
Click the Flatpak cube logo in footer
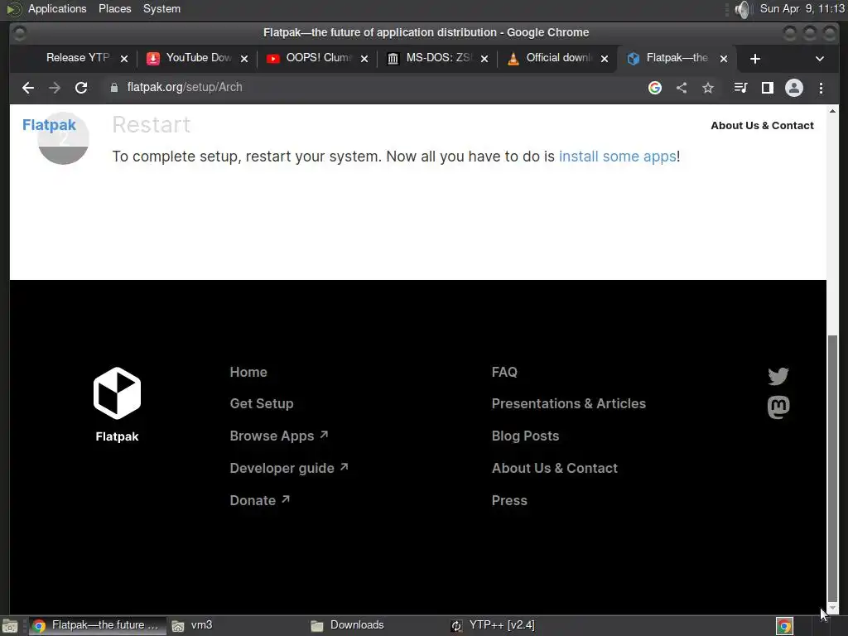click(117, 393)
